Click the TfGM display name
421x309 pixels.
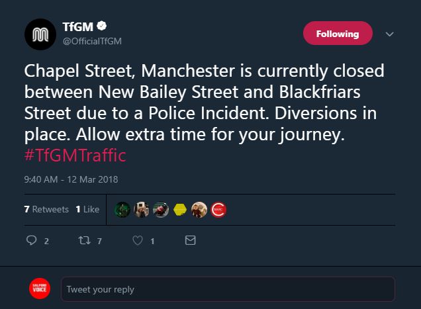pyautogui.click(x=78, y=27)
